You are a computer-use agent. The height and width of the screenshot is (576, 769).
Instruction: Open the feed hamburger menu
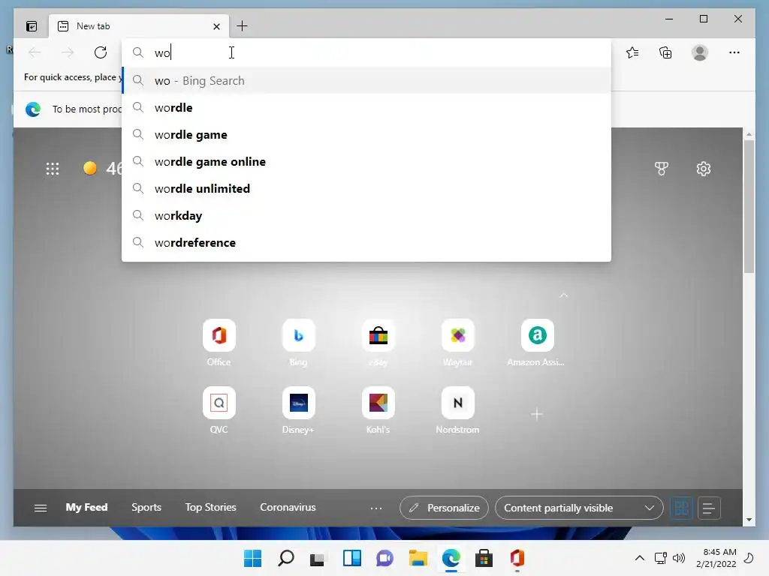click(x=41, y=508)
